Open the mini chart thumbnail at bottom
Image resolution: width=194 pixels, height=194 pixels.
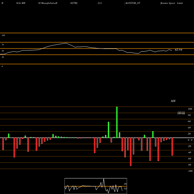tap(96, 186)
